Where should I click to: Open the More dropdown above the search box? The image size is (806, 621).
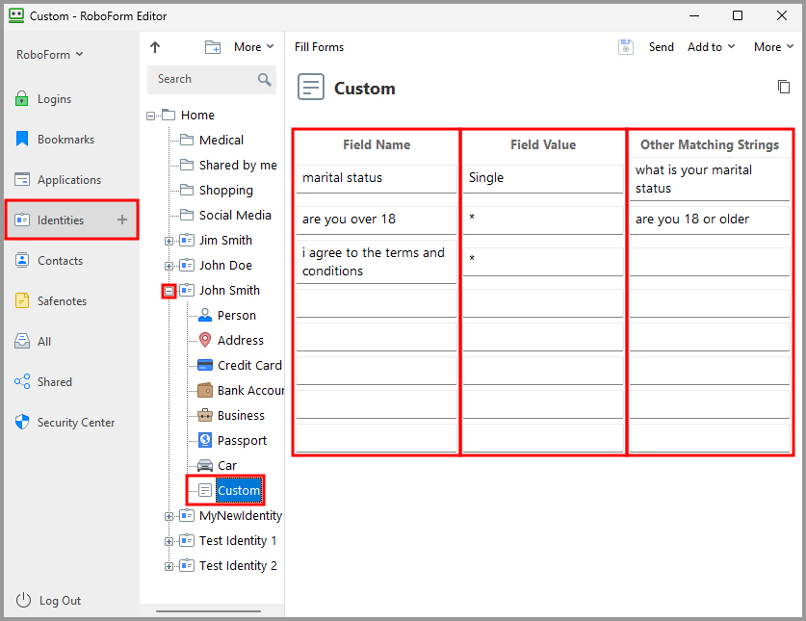(253, 47)
